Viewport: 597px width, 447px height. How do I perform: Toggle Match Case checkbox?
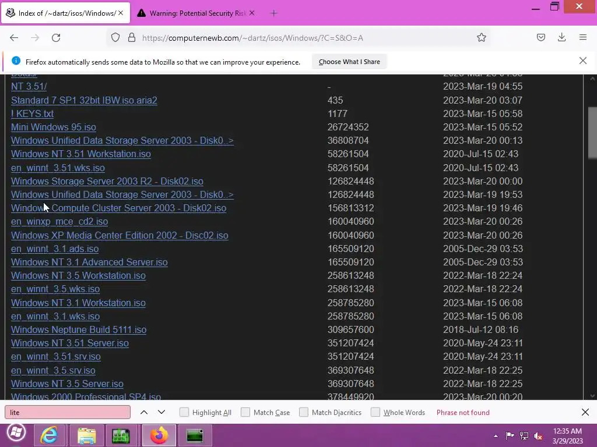point(245,412)
